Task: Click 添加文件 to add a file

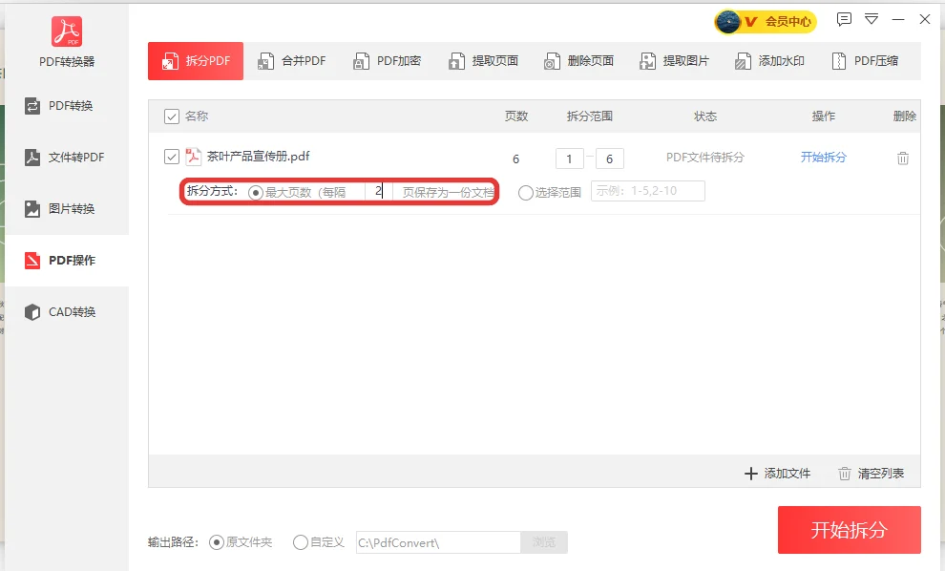Action: [x=787, y=474]
